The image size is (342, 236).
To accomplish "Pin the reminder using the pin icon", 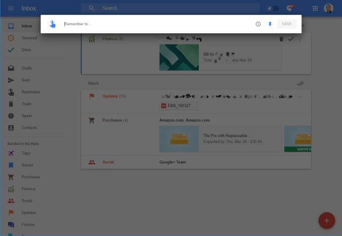I will coord(270,24).
